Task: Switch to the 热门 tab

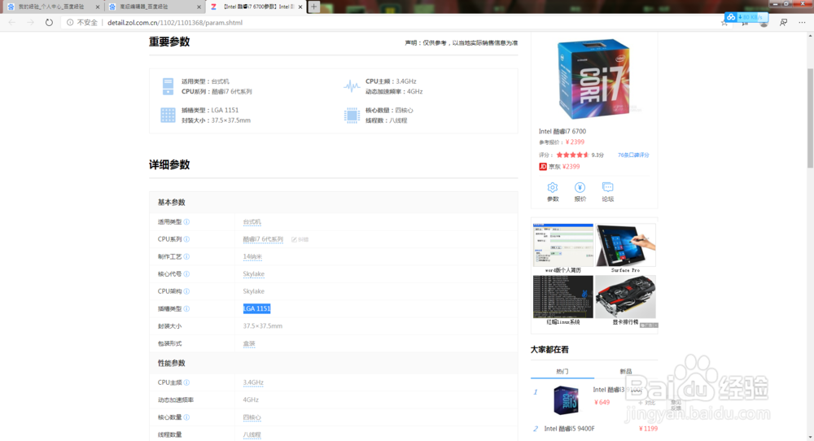Action: [x=562, y=372]
